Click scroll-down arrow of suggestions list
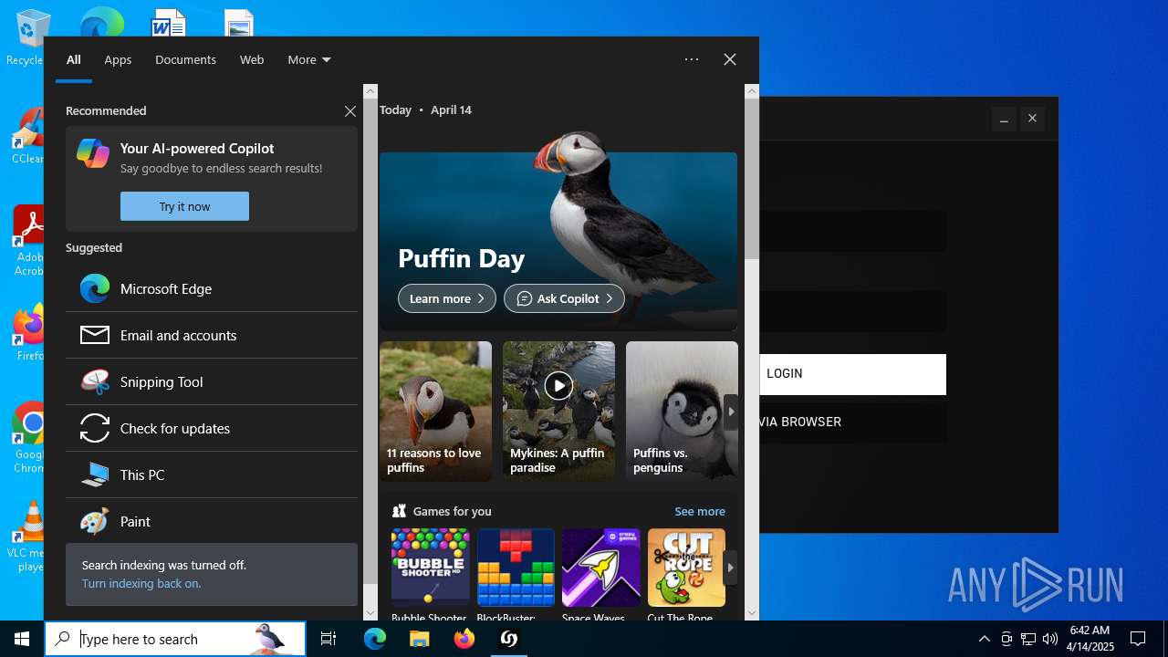The image size is (1168, 657). click(370, 613)
